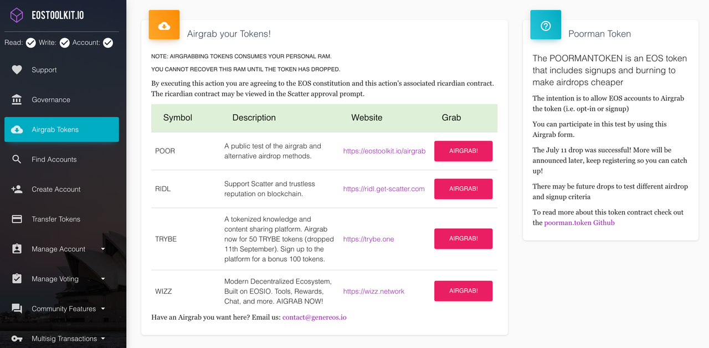709x348 pixels.
Task: Open Multisig Transactions in the sidebar
Action: click(61, 339)
